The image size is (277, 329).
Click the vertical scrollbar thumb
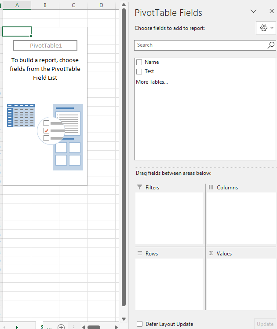tap(124, 157)
